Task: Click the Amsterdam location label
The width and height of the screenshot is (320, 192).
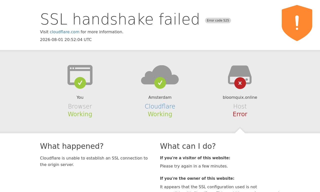Action: 160,97
